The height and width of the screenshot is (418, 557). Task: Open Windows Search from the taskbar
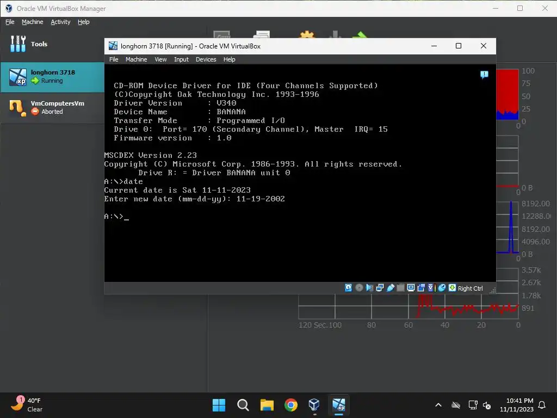[x=243, y=405]
